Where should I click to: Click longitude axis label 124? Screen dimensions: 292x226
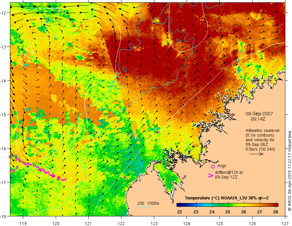point(187,223)
